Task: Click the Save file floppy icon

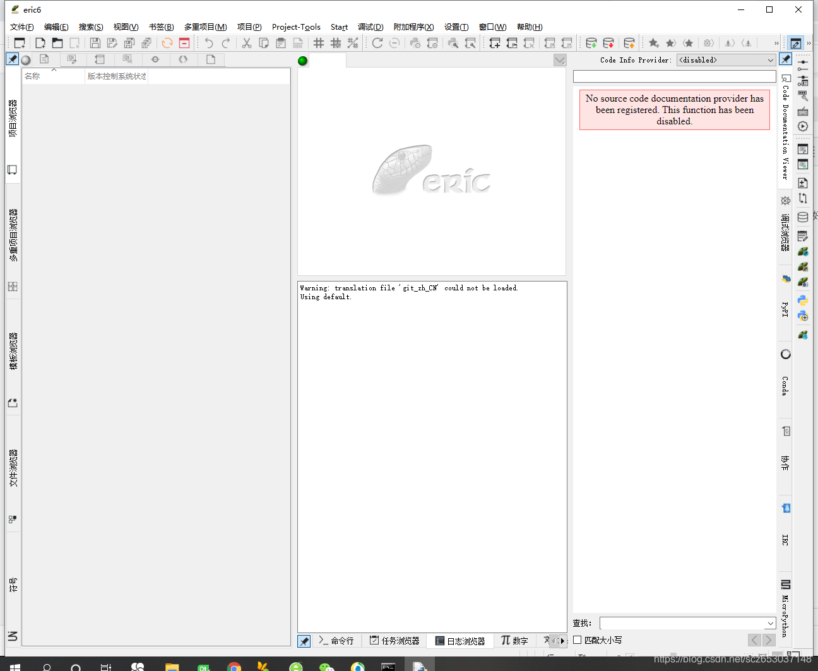Action: (95, 43)
